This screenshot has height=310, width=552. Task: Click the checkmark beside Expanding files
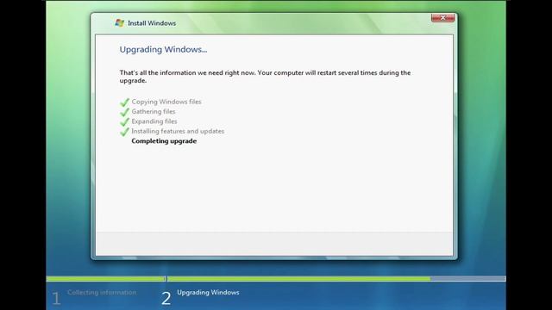[124, 121]
